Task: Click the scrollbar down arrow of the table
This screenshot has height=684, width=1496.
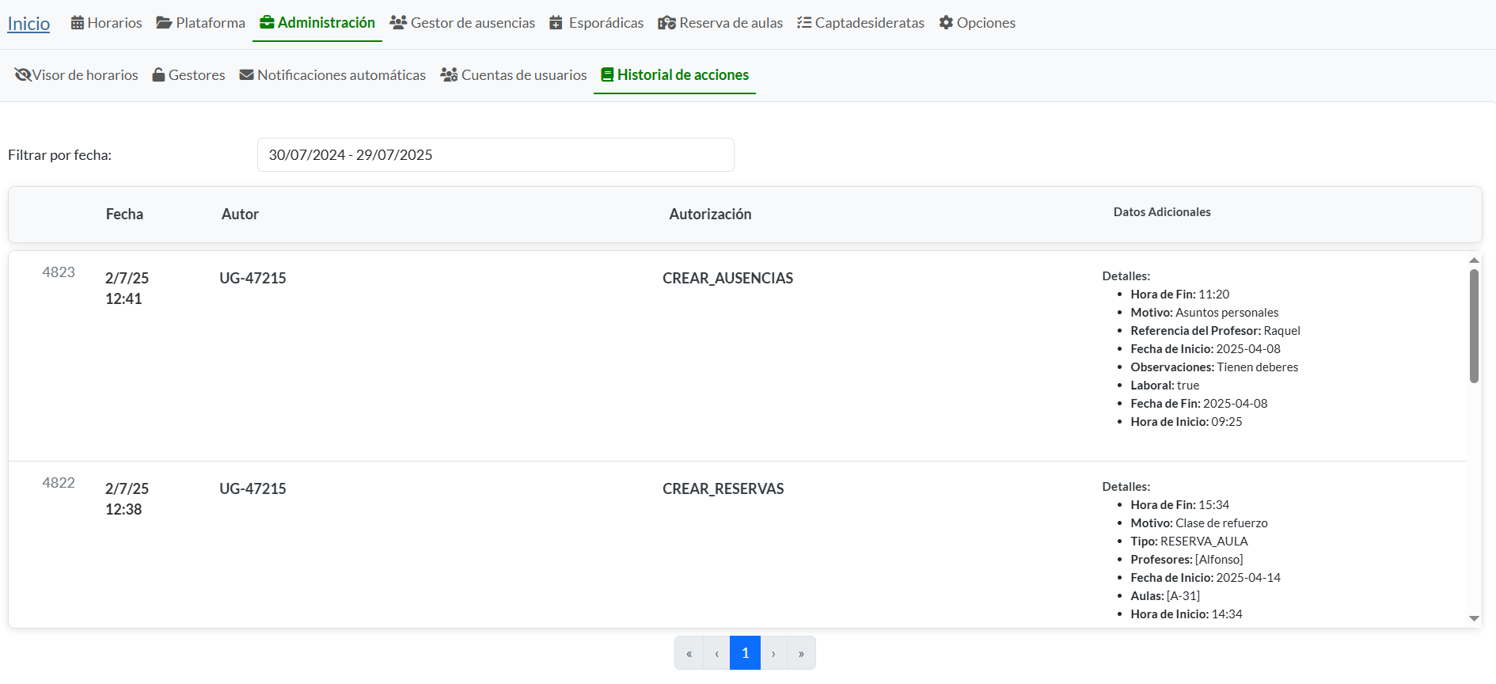Action: pyautogui.click(x=1474, y=618)
